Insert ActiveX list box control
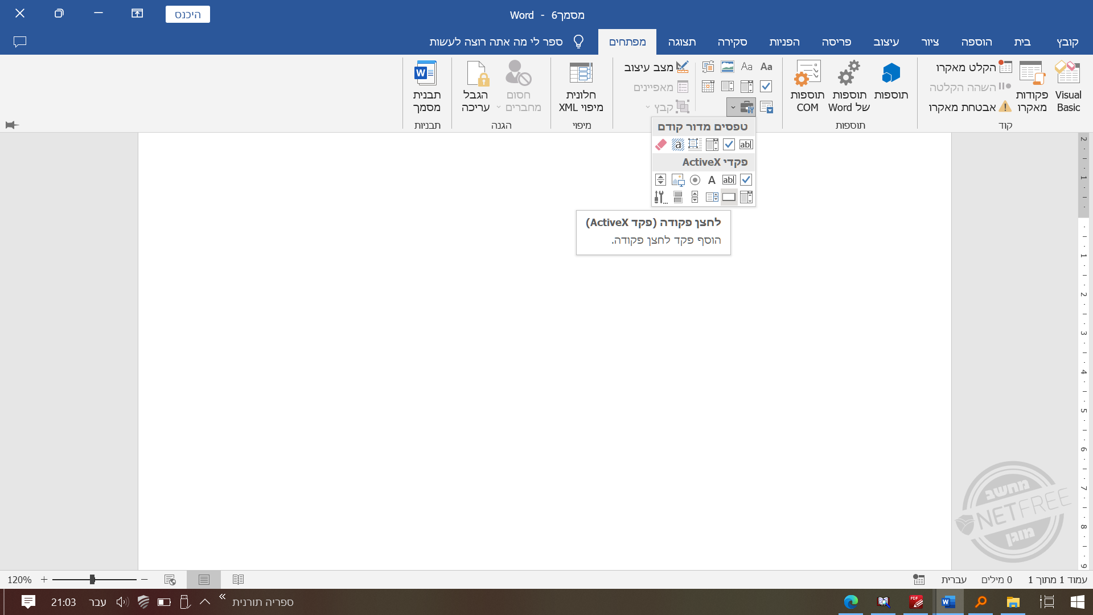The image size is (1093, 615). (x=712, y=197)
